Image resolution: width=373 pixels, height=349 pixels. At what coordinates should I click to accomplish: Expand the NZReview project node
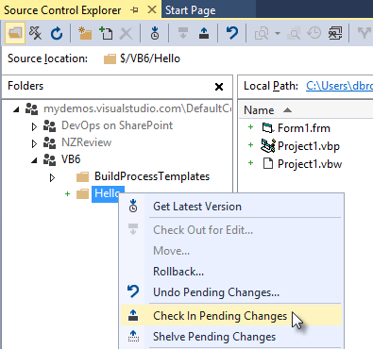[34, 143]
